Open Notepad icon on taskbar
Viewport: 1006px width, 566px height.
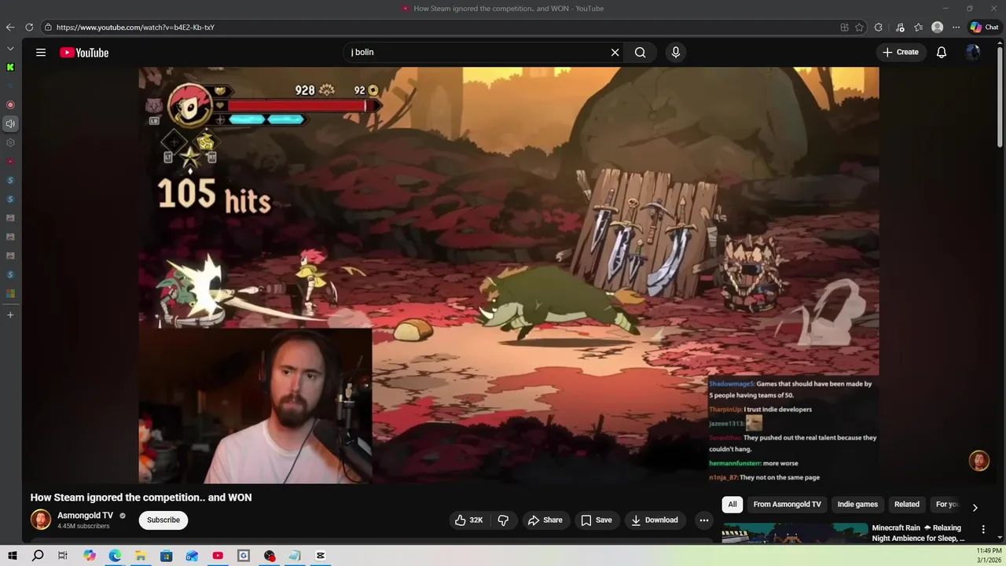click(x=295, y=556)
